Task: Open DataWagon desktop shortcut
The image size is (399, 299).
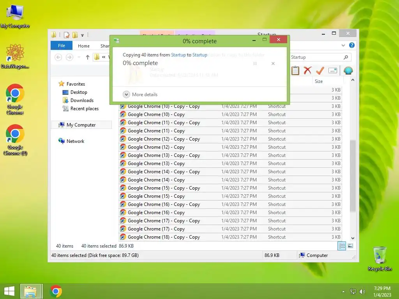Action: click(15, 56)
